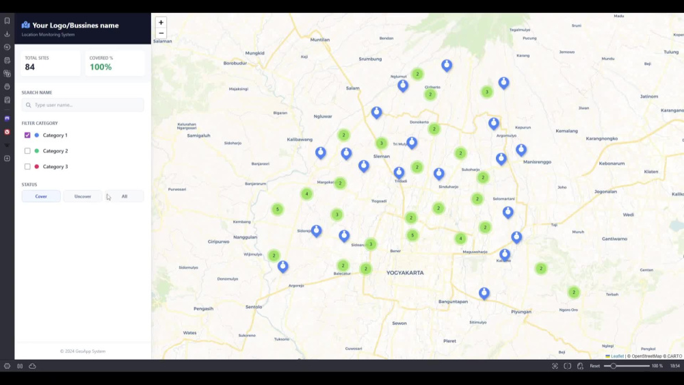Viewport: 684px width, 385px height.
Task: Uncheck the Category 1 checkbox
Action: [27, 135]
